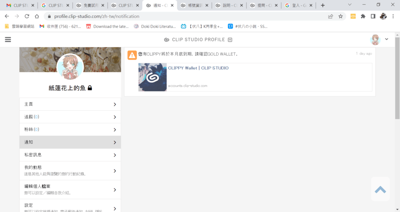Open the 私密訊息 menu item
This screenshot has height=212, width=400.
tap(70, 155)
